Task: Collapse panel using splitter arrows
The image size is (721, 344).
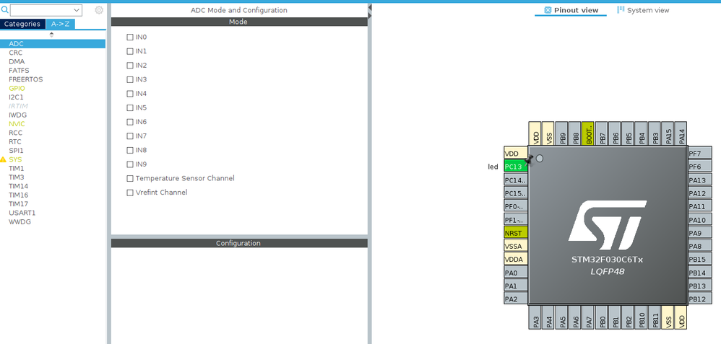Action: coord(370,11)
